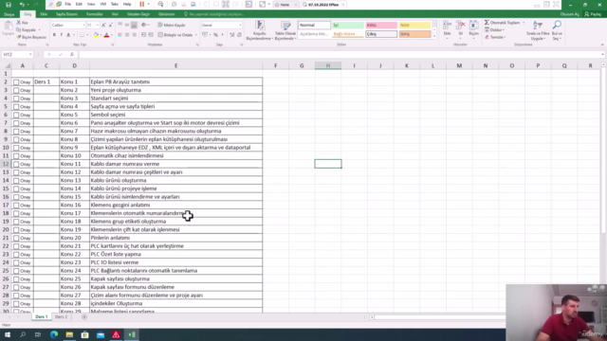Check the Onay box for Konu 6
This screenshot has height=341, width=607.
click(x=16, y=123)
